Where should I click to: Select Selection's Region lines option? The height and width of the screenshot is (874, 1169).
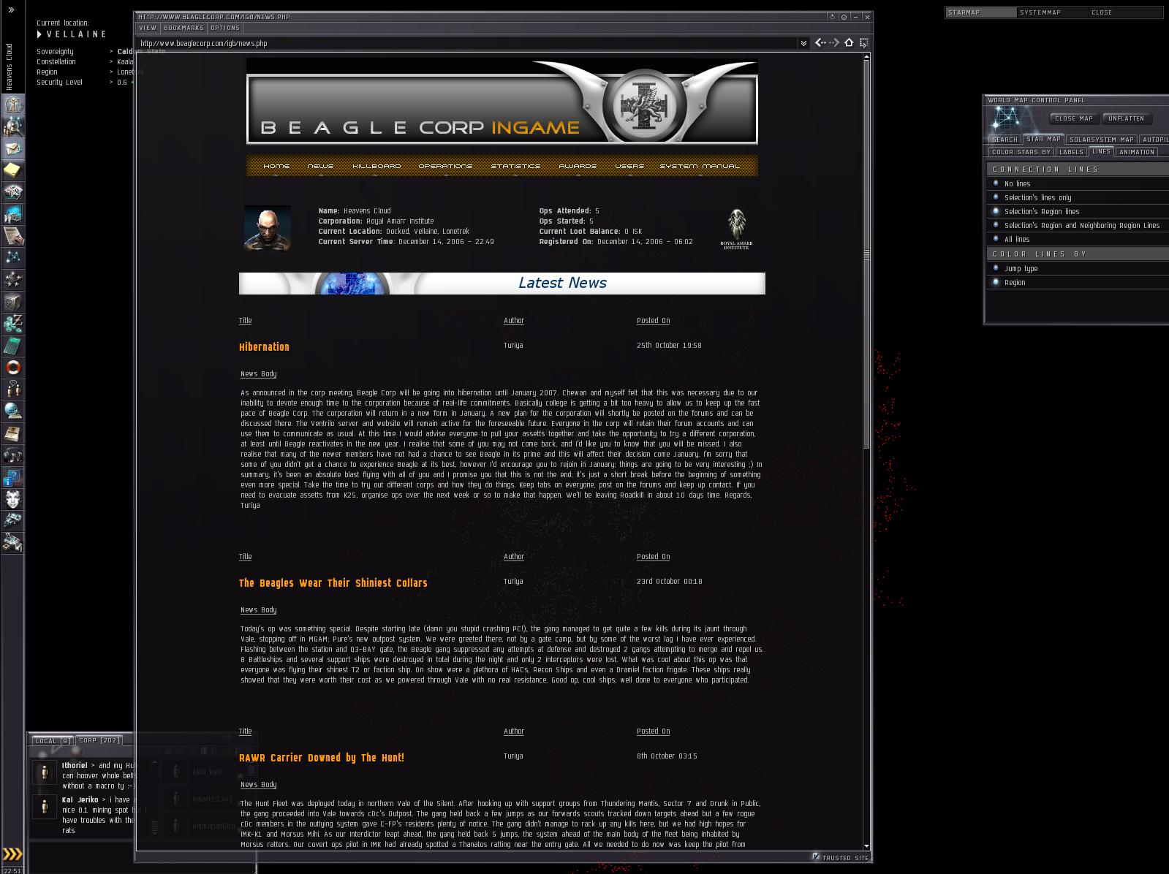tap(1078, 212)
